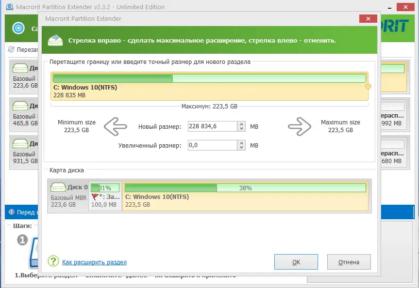419x288 pixels.
Task: Click the left arrow for minimum size
Action: (116, 126)
